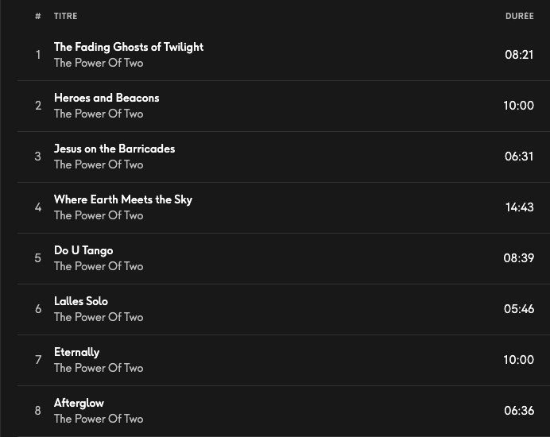Click the 14:43 duration of track four
The image size is (550, 437).
(519, 207)
